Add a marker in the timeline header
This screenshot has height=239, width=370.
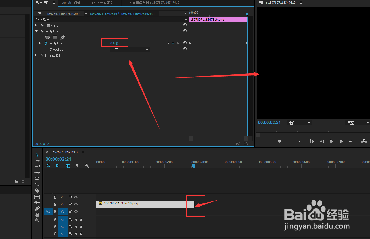click(77, 166)
